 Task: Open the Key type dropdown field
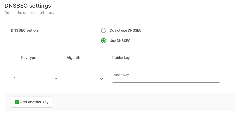[41, 79]
